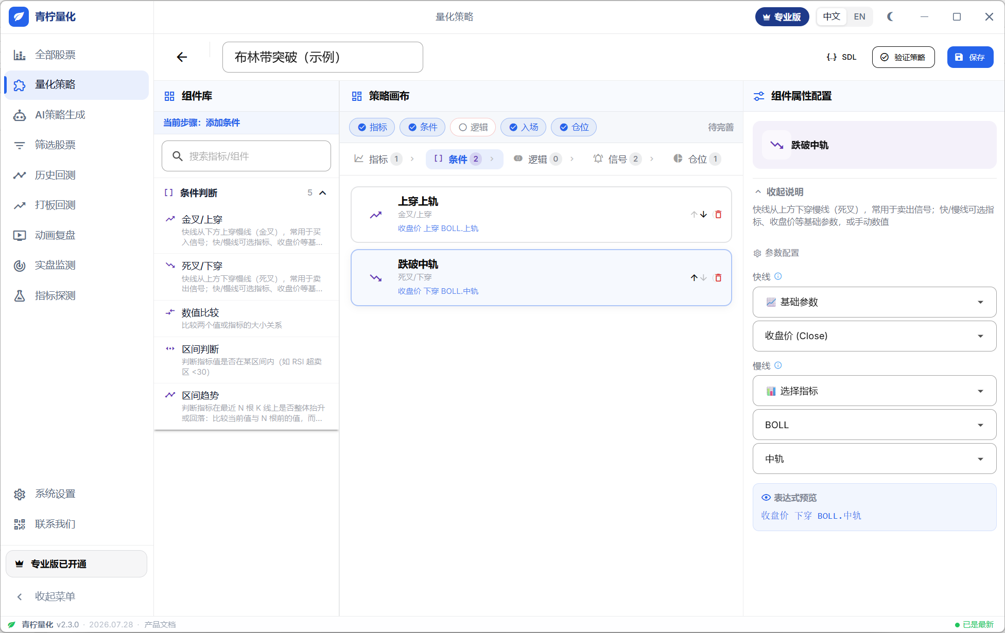Click the 组件属性配置 sliders icon
The height and width of the screenshot is (633, 1005).
[x=759, y=96]
